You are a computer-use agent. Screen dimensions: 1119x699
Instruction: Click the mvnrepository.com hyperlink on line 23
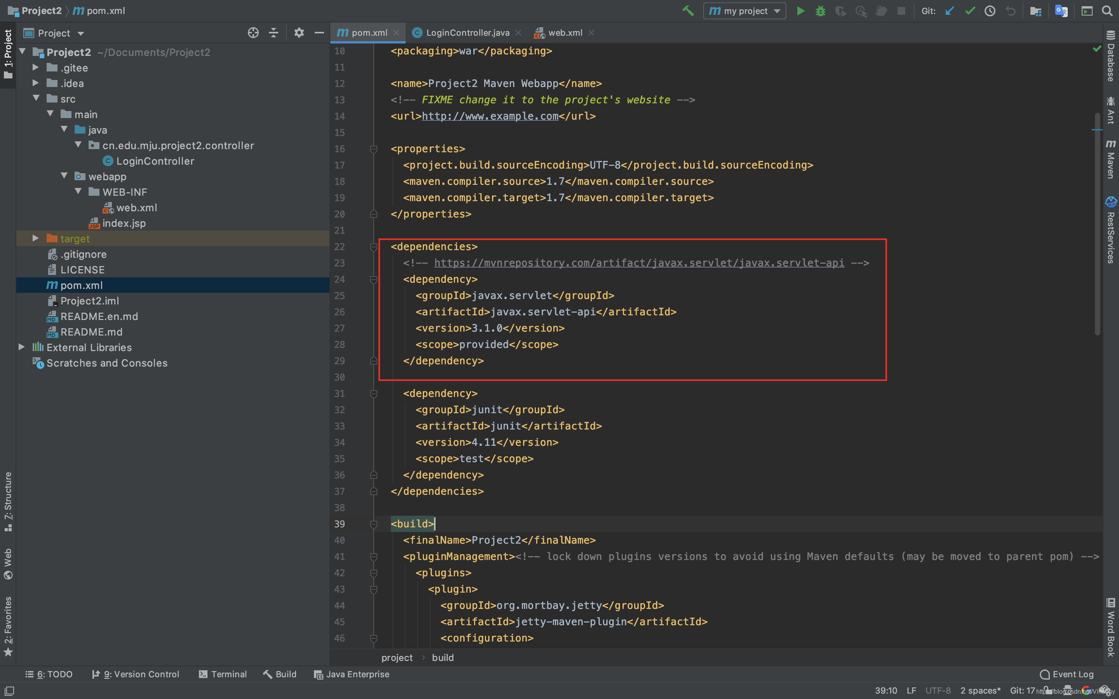coord(639,263)
